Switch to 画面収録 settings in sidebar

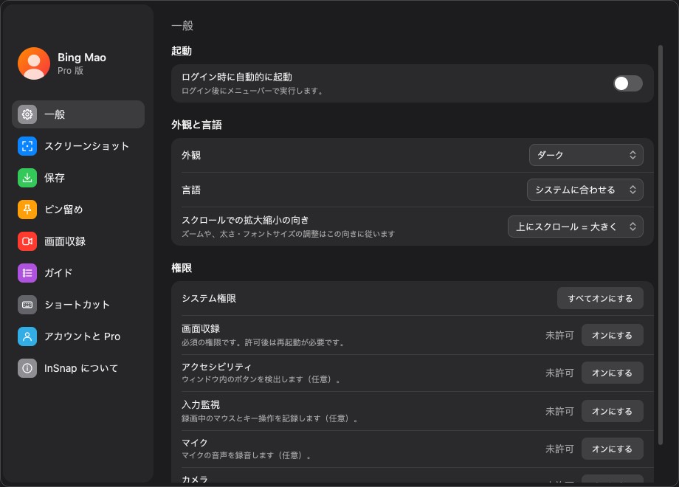click(x=78, y=241)
